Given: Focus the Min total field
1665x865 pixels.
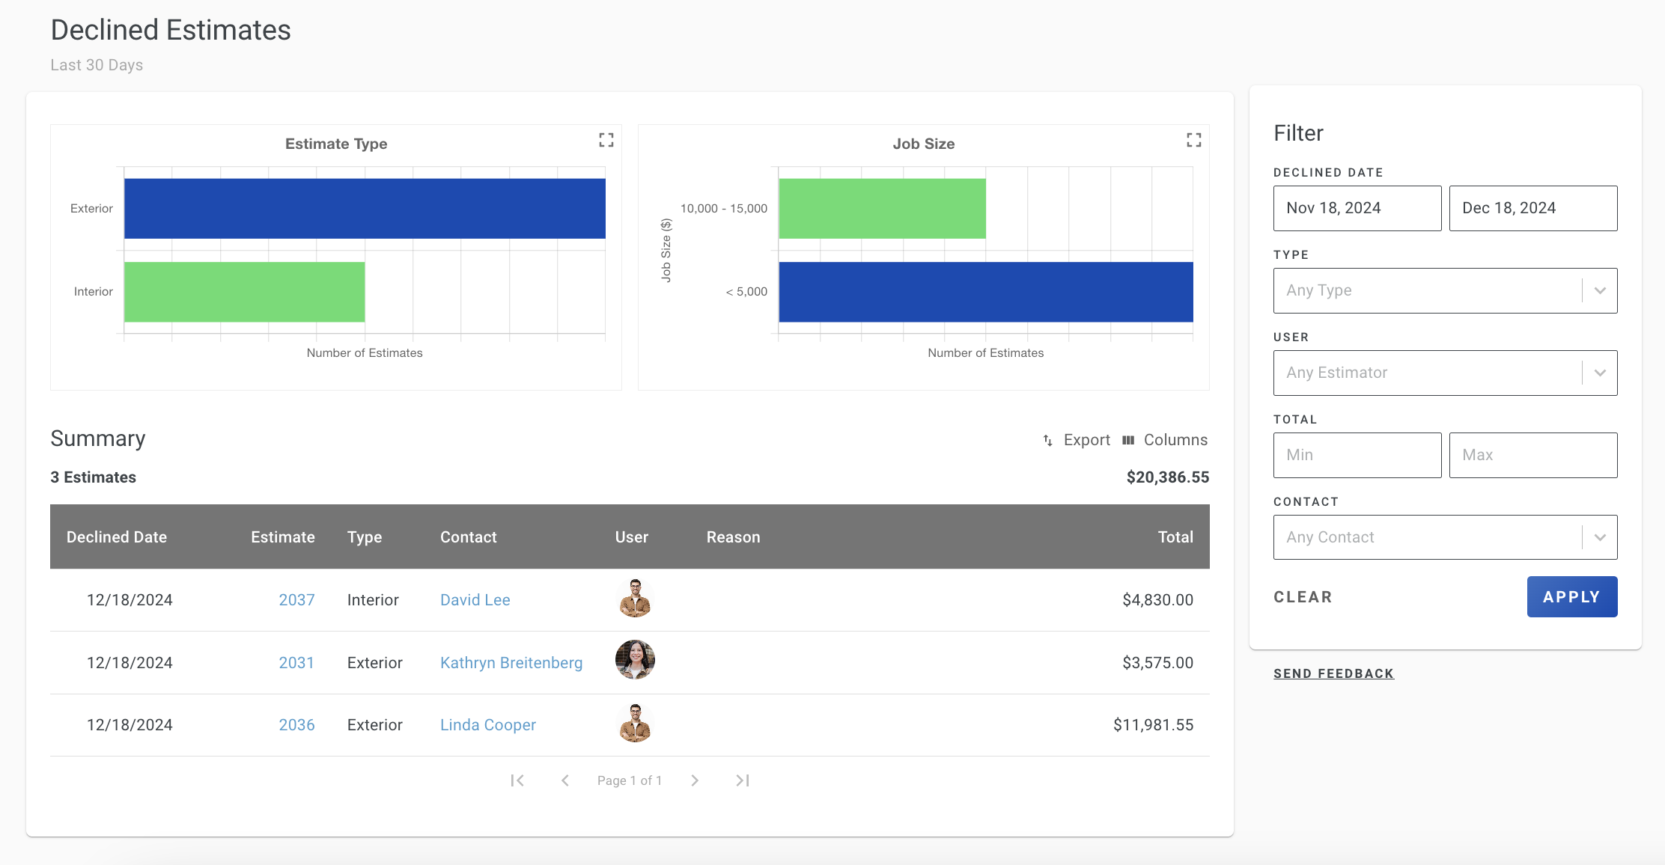Looking at the screenshot, I should 1357,455.
